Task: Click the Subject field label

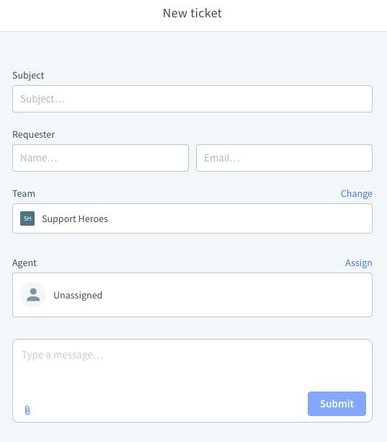Action: click(x=28, y=75)
